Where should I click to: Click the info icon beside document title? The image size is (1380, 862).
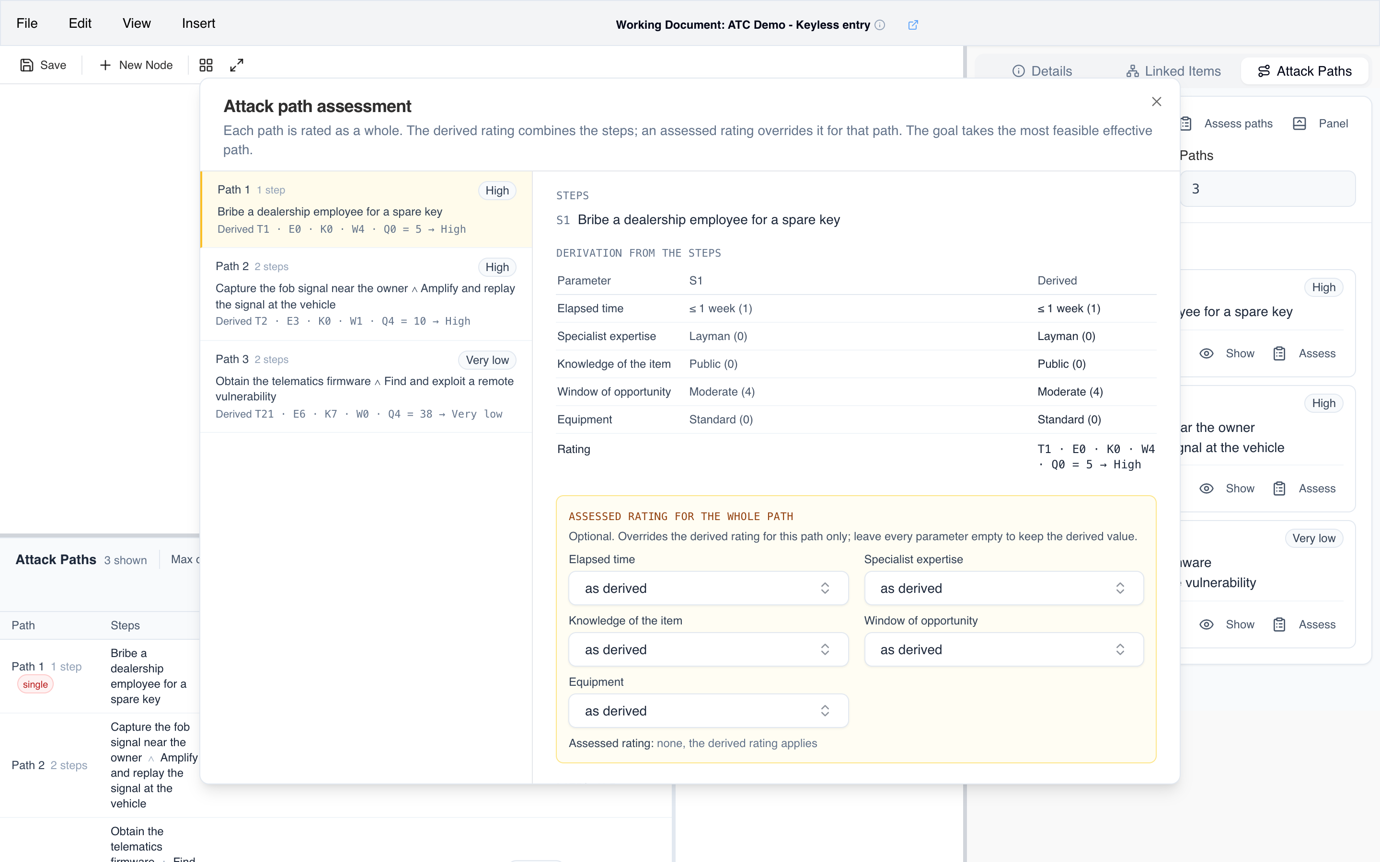point(880,24)
